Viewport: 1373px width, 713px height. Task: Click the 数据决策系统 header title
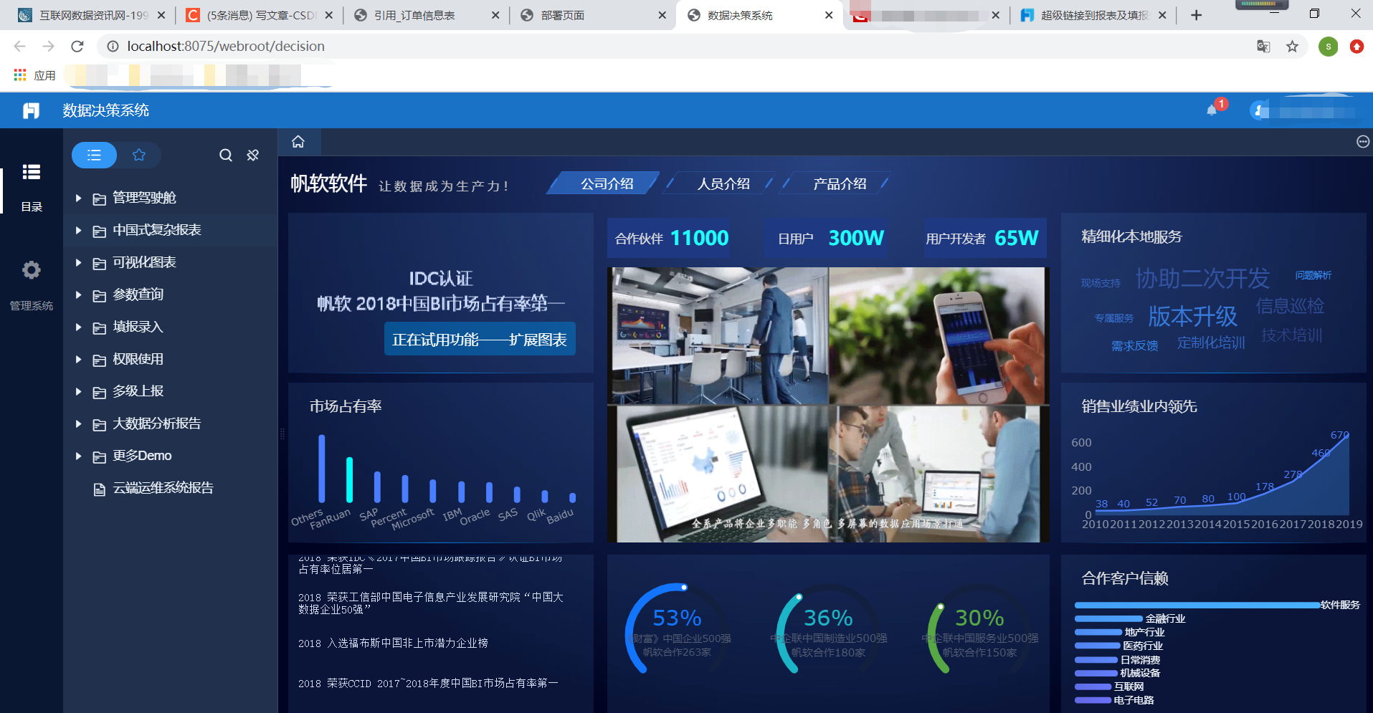pyautogui.click(x=105, y=110)
